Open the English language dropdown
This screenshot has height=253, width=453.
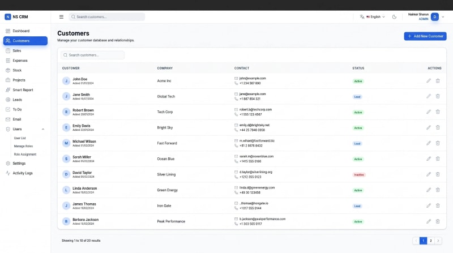point(375,17)
